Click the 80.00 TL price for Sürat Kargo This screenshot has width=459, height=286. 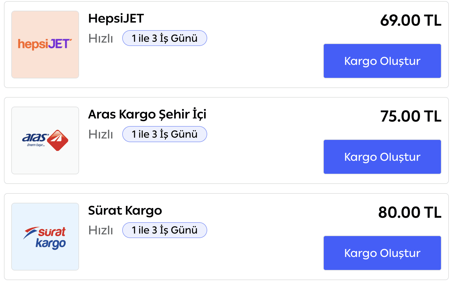[410, 212]
